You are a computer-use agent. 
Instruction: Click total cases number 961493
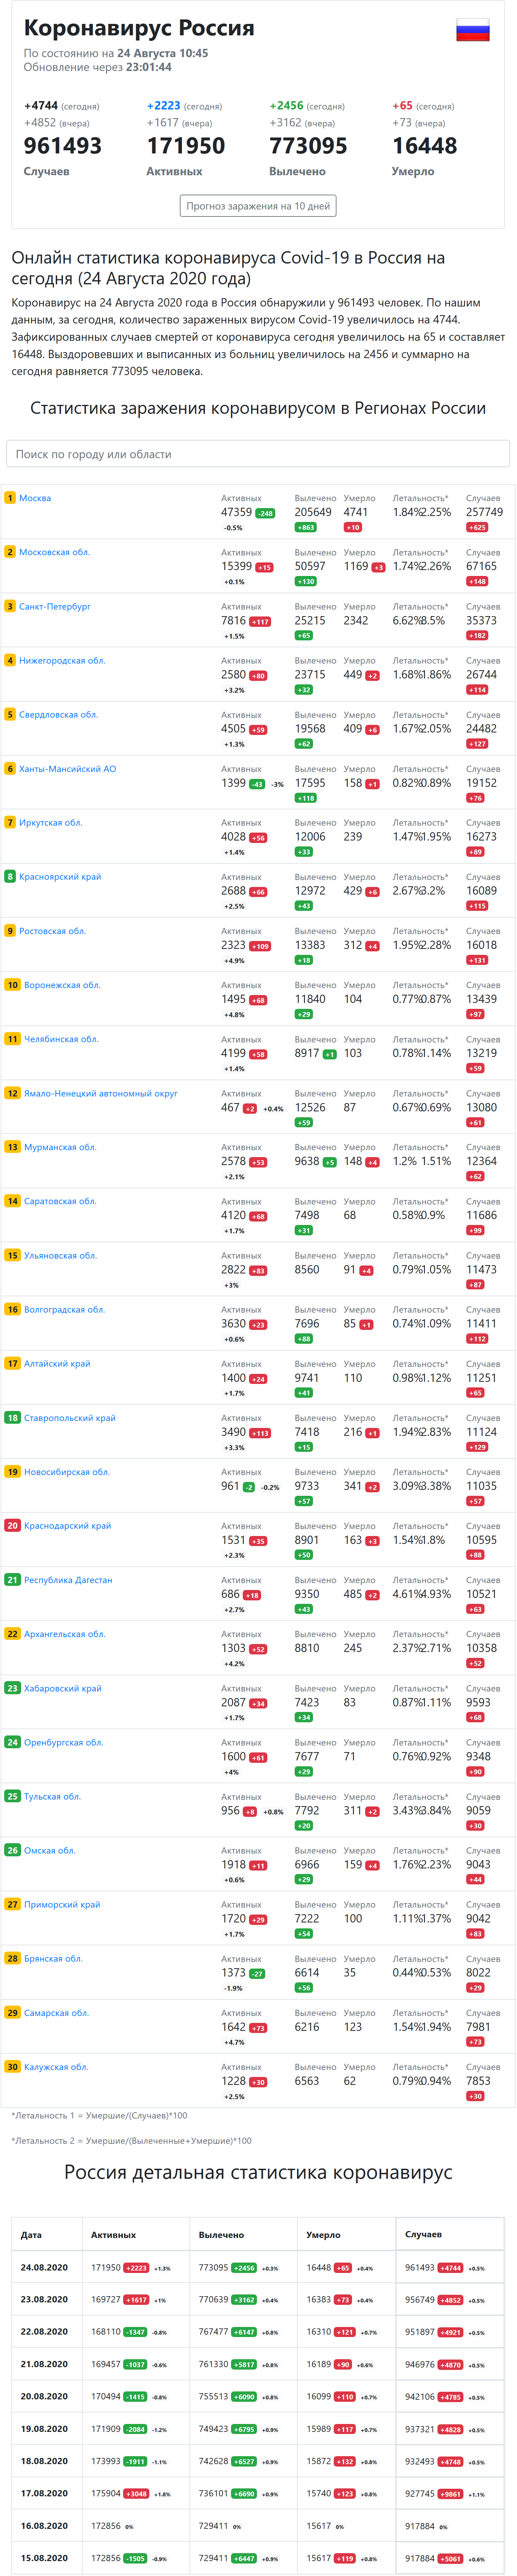click(x=63, y=146)
